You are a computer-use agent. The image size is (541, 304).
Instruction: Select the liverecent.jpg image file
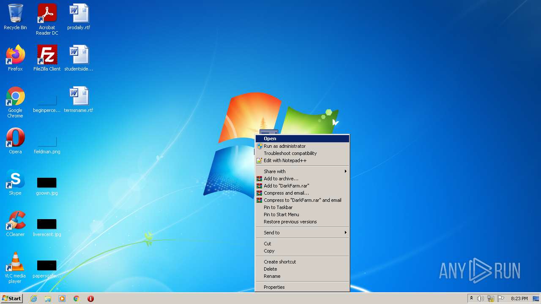(x=47, y=228)
